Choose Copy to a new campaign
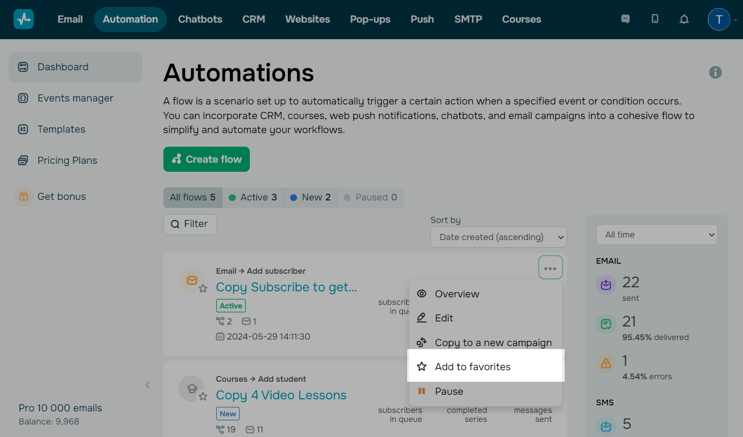Screen dimensions: 743x437 [493, 343]
